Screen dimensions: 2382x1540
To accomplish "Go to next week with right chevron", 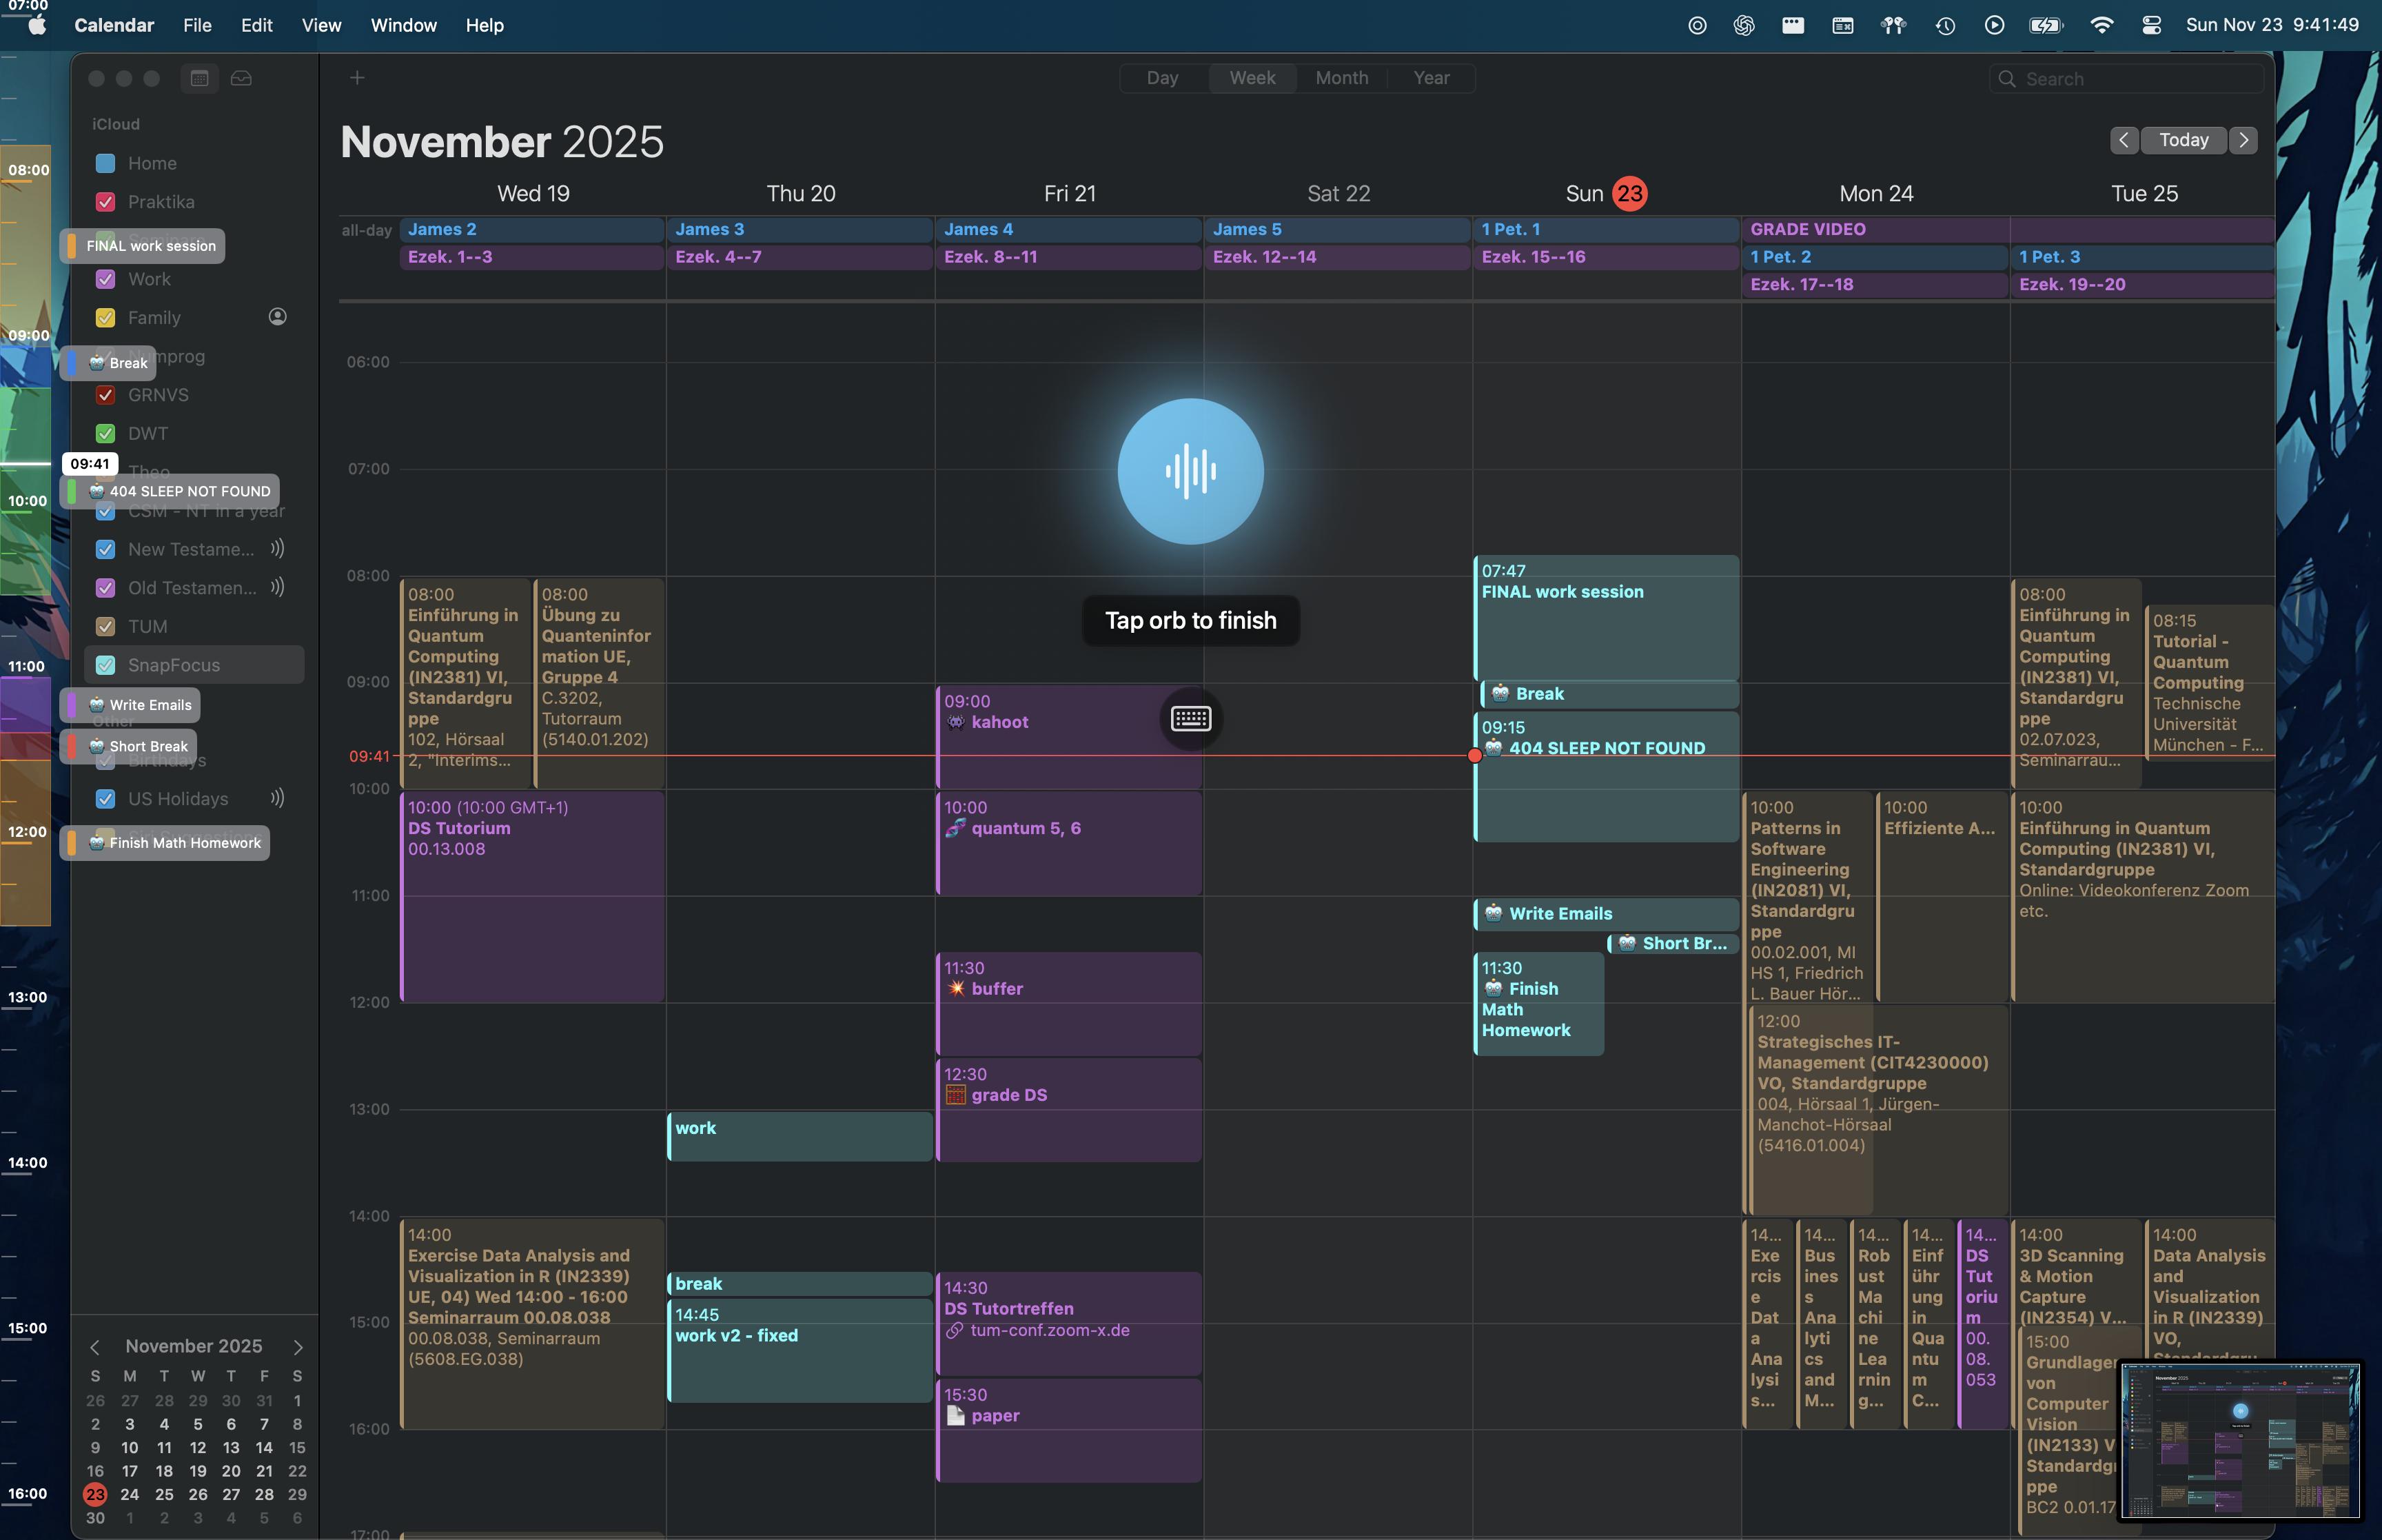I will click(2243, 140).
